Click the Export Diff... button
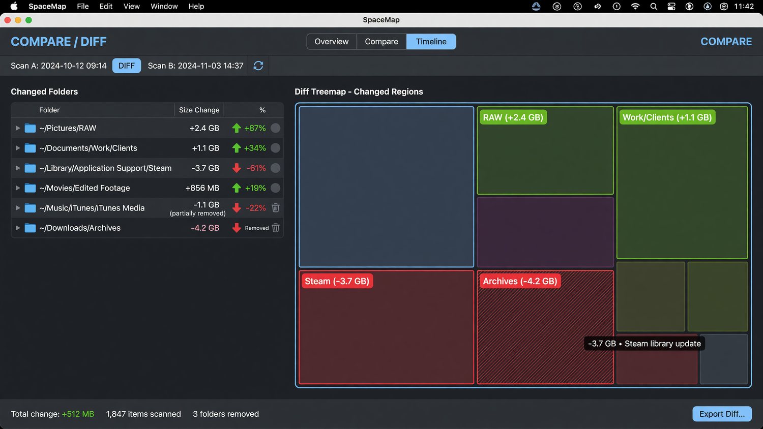763x429 pixels. click(x=722, y=414)
